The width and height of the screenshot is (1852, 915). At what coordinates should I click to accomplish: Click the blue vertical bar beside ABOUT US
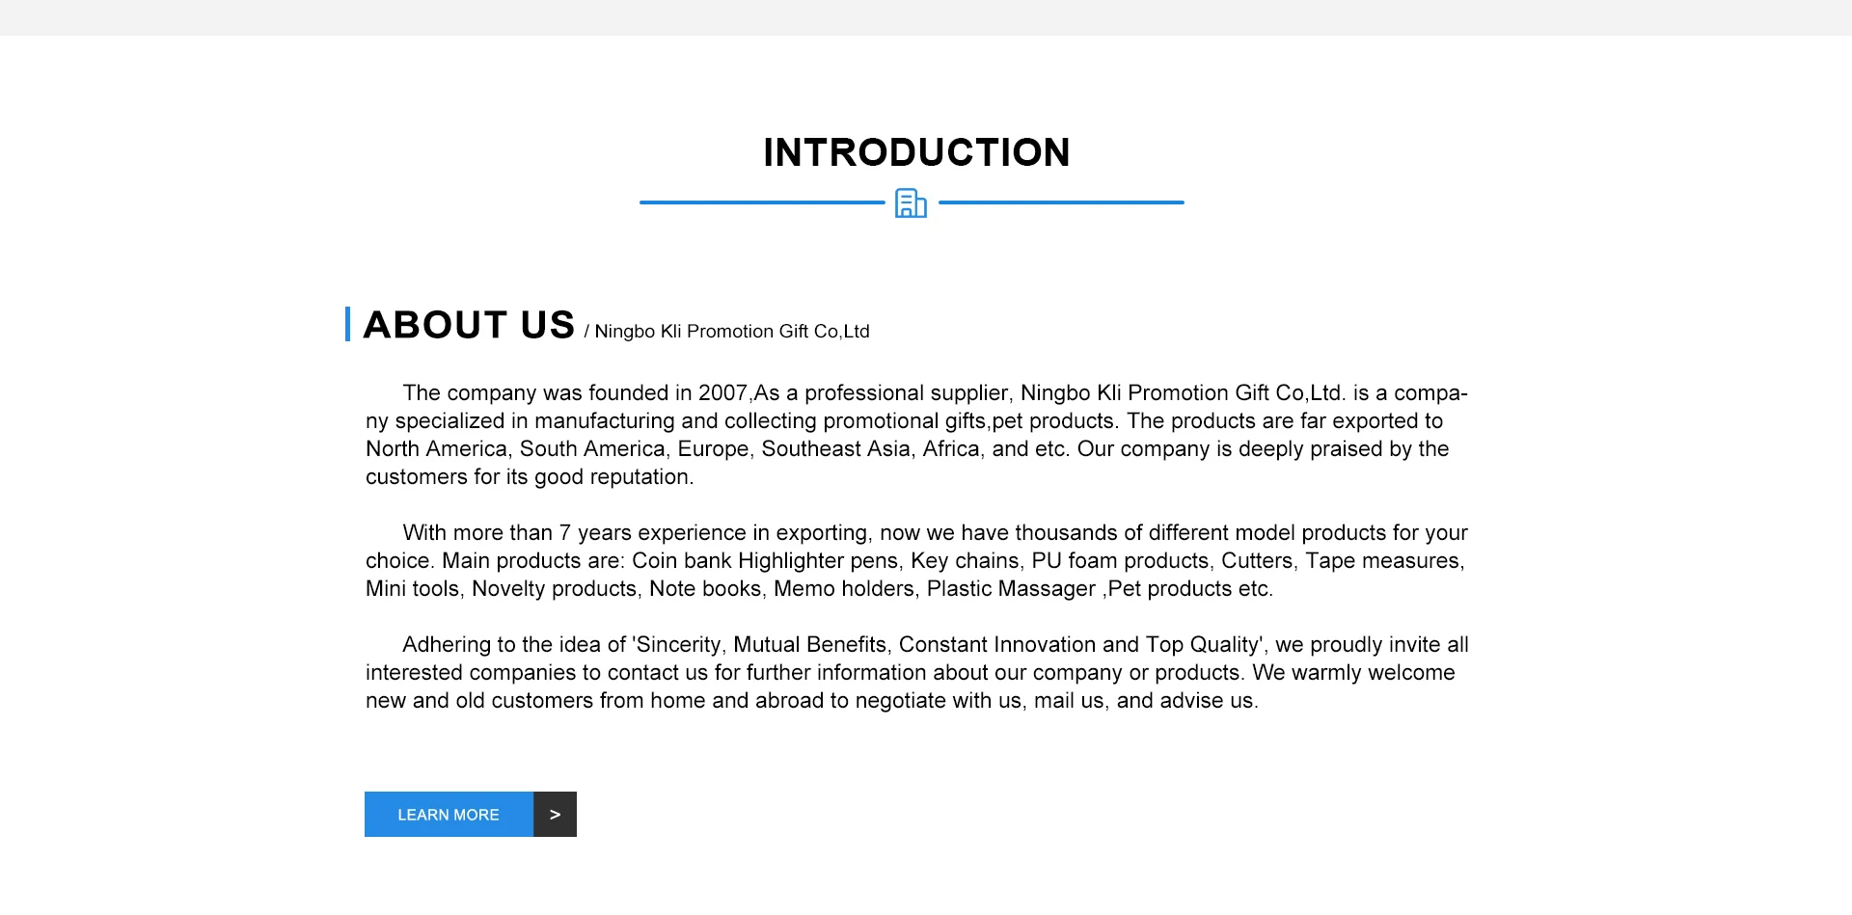point(347,324)
